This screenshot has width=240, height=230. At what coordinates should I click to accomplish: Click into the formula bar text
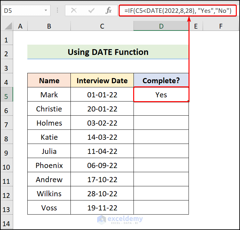(178, 11)
